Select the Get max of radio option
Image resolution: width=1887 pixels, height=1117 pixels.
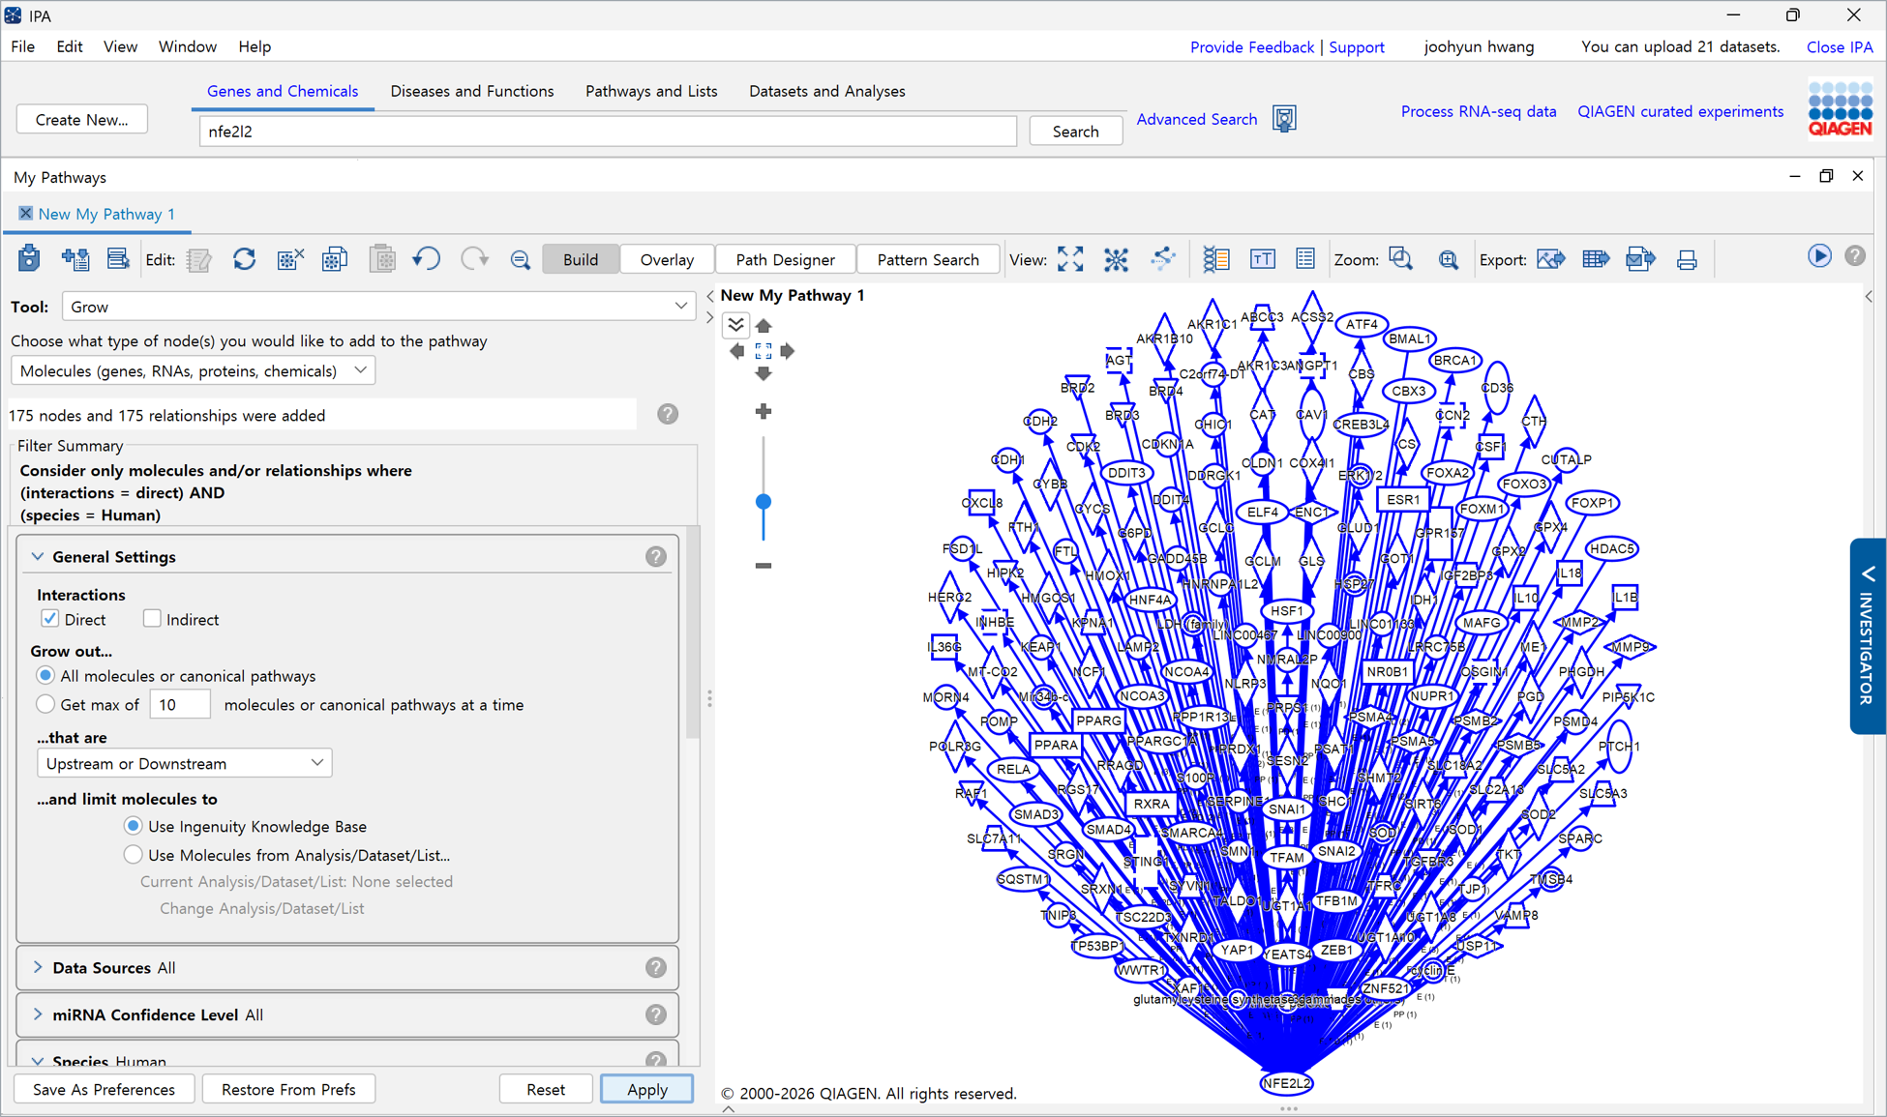coord(45,704)
